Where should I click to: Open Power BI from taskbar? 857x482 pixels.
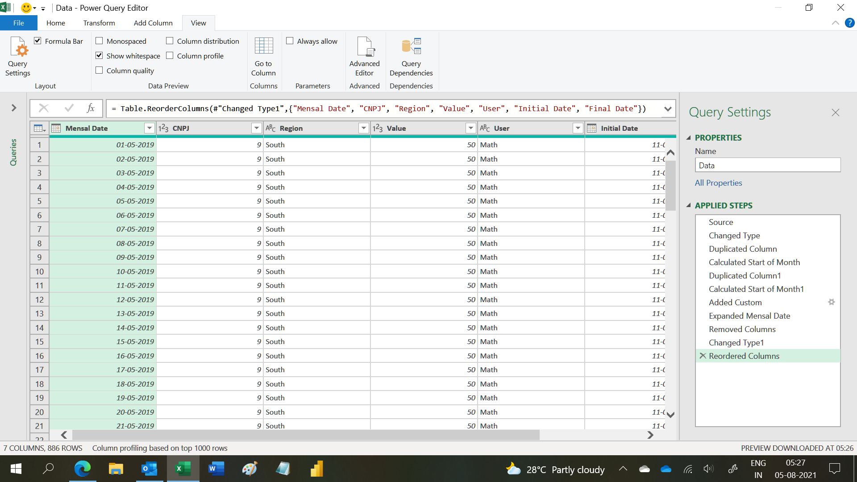[317, 469]
